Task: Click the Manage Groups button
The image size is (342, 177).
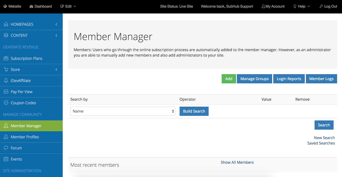Action: (x=255, y=79)
